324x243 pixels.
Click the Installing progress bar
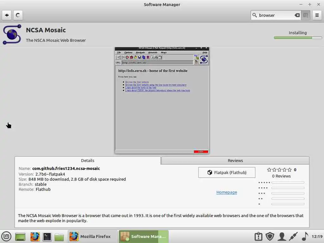(298, 38)
